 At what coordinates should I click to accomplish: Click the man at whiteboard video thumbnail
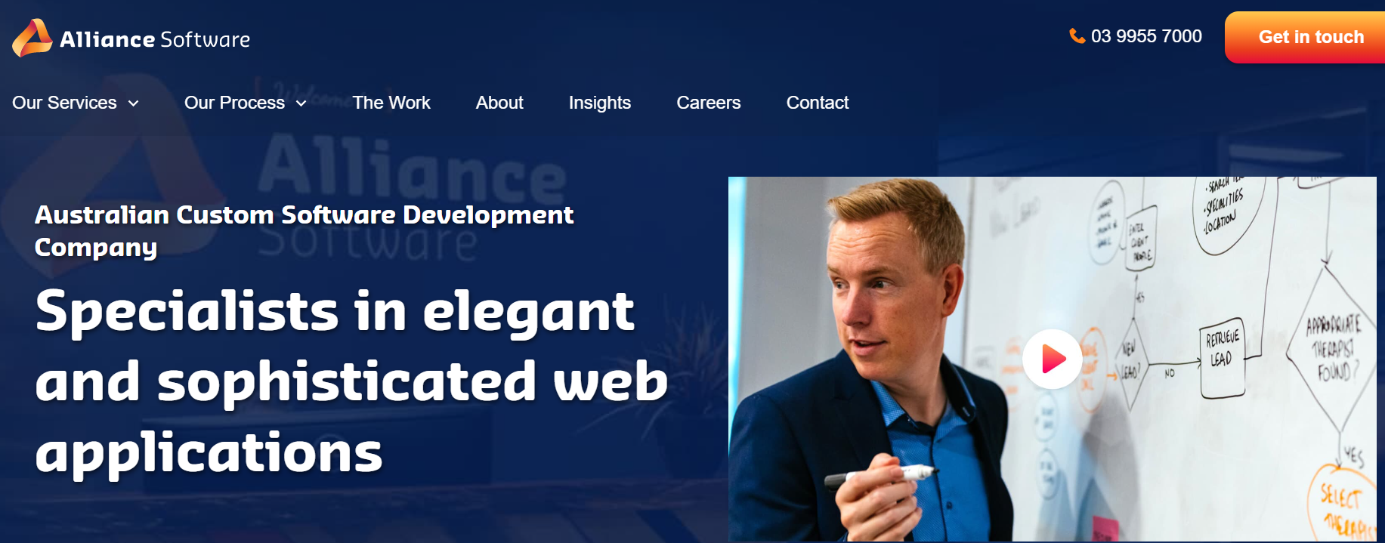pyautogui.click(x=1052, y=359)
